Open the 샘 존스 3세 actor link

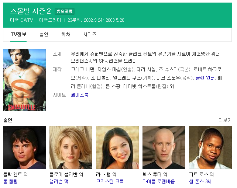click(x=200, y=181)
